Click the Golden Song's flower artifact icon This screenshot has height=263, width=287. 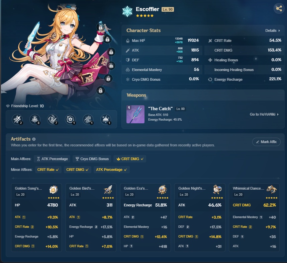54,190
